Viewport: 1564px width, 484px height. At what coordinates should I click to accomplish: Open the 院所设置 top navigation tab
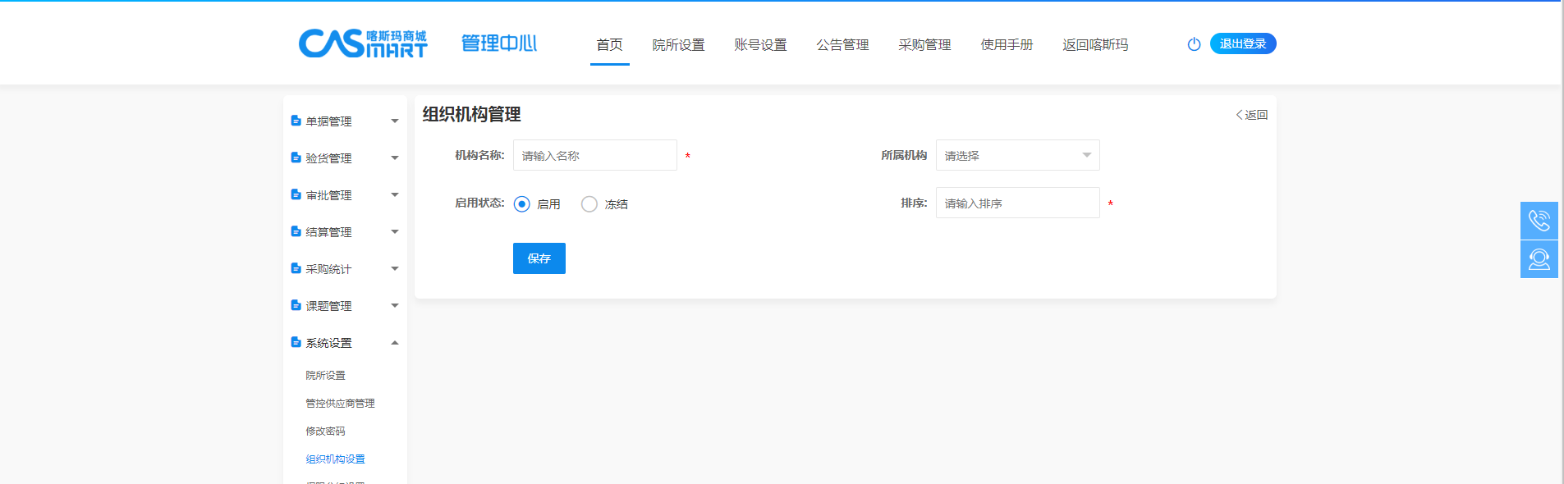[x=678, y=45]
